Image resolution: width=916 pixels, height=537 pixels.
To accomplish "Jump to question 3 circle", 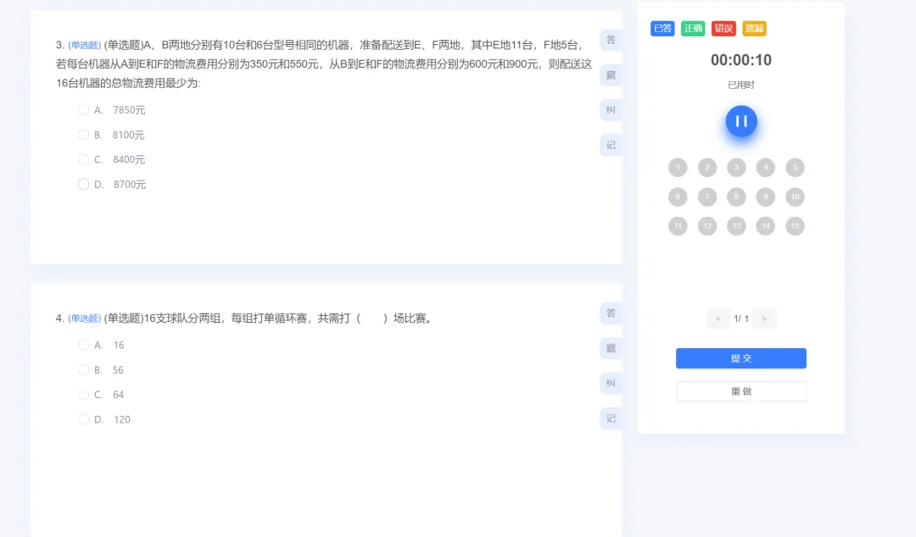I will pos(736,168).
